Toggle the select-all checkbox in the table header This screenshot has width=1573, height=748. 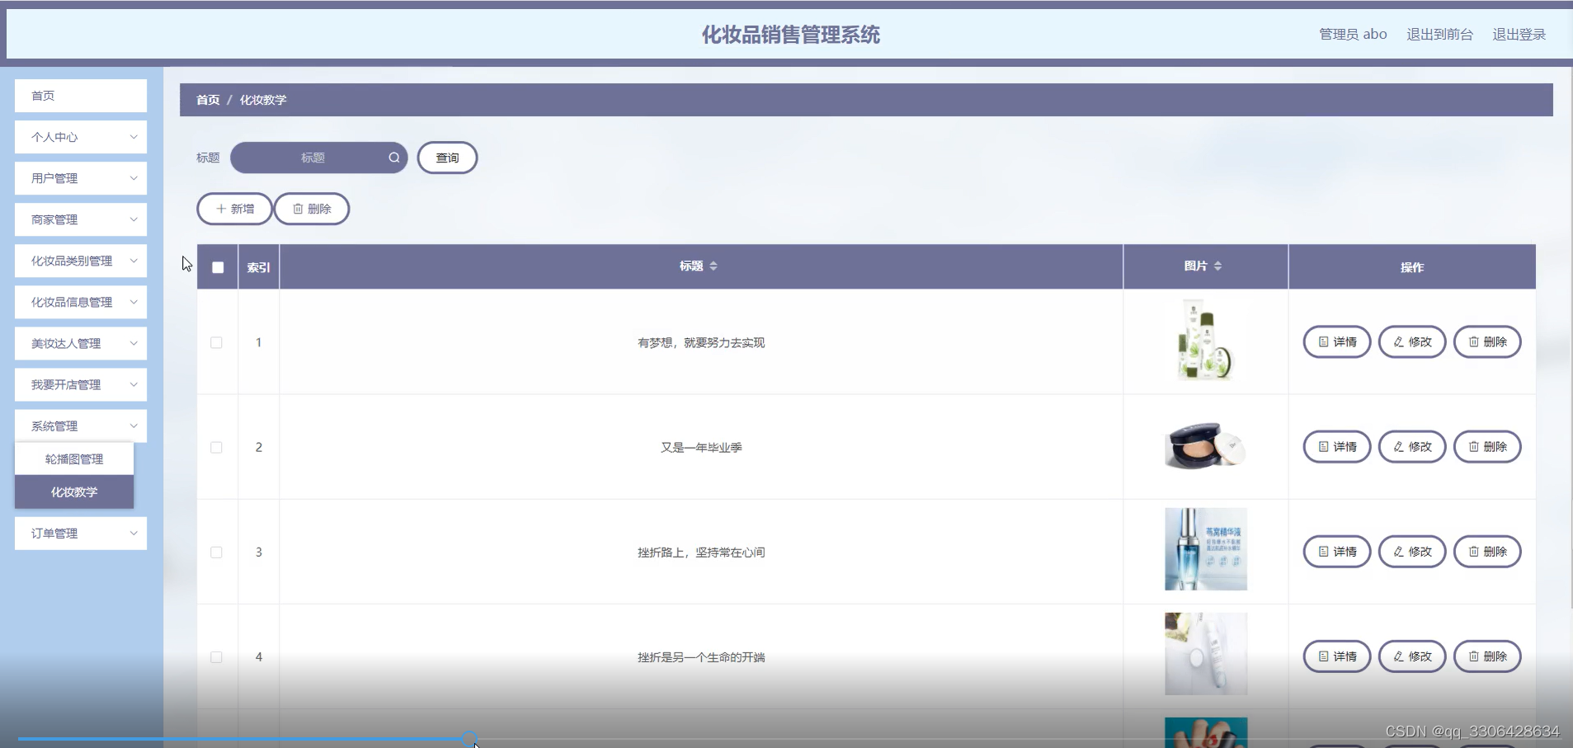coord(218,267)
